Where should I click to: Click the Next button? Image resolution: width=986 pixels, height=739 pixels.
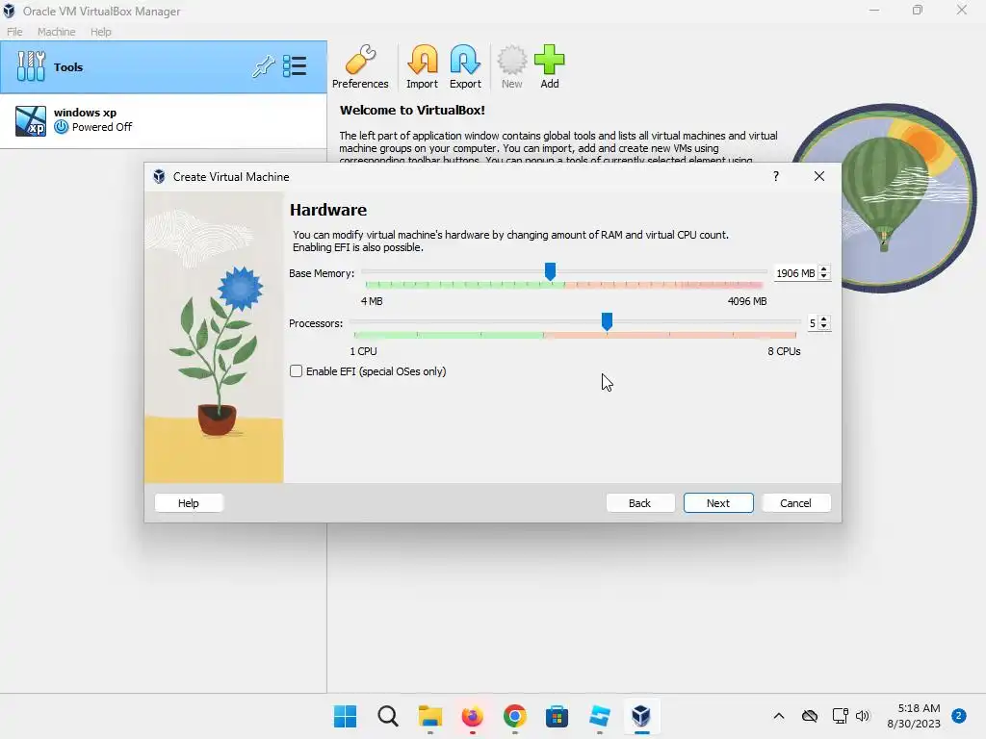[718, 502]
